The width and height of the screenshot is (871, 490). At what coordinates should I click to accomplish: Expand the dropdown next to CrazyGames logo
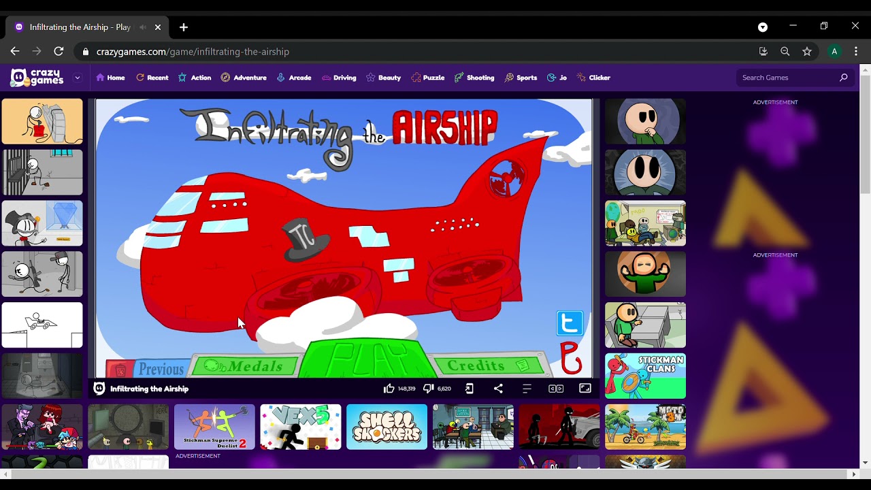pos(77,78)
